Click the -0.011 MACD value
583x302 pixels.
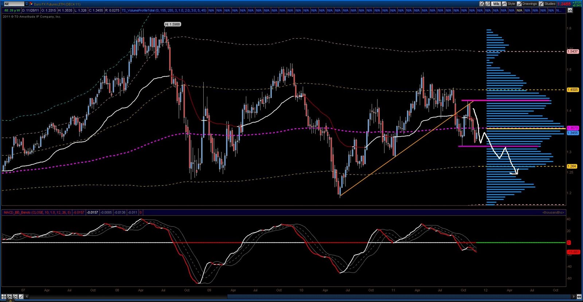[133, 212]
